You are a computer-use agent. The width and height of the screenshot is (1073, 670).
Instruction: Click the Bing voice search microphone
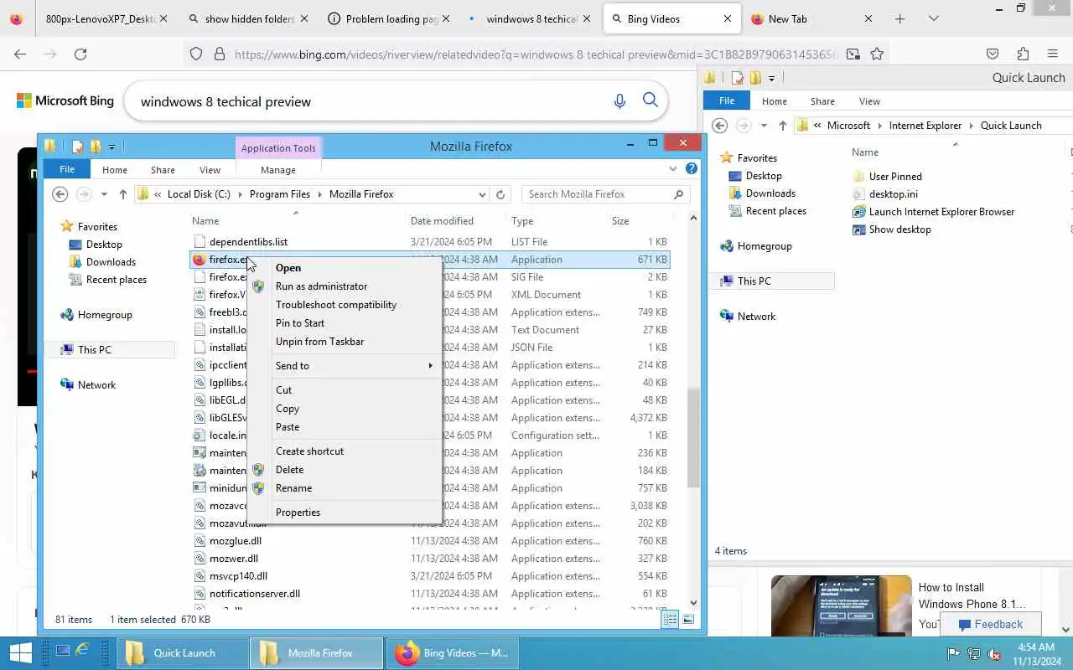point(619,101)
